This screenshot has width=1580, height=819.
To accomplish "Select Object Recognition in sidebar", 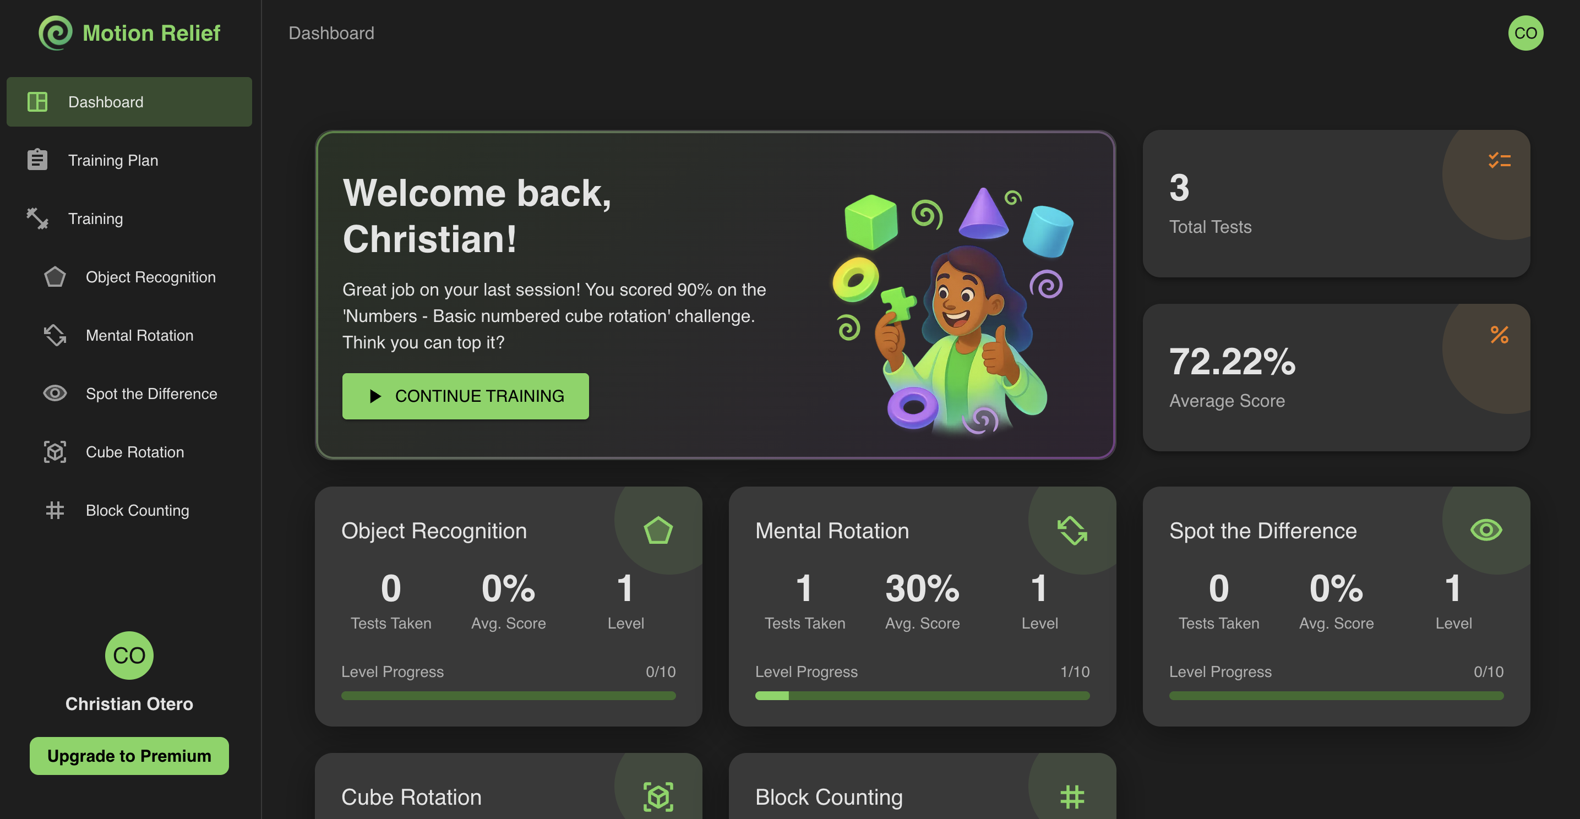I will click(150, 277).
